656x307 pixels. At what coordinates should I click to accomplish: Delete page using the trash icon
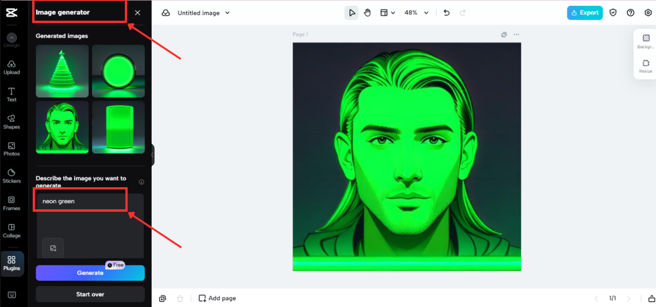180,298
